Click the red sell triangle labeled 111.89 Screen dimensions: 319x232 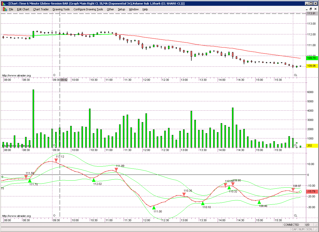point(116,170)
